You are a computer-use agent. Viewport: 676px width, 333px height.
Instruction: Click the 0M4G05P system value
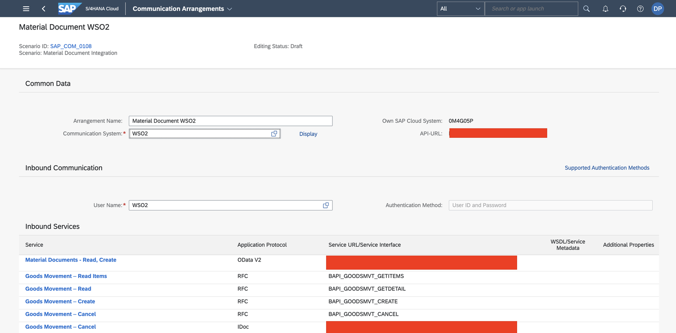461,121
